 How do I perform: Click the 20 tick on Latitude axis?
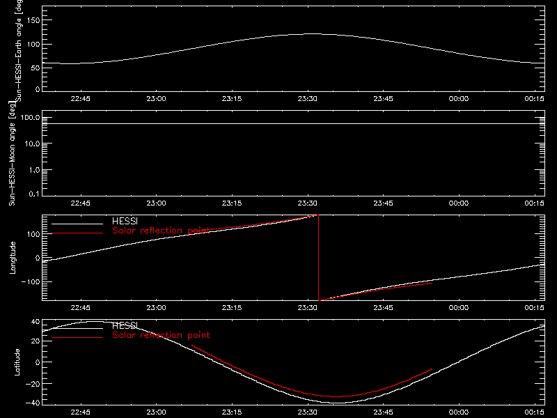point(36,341)
